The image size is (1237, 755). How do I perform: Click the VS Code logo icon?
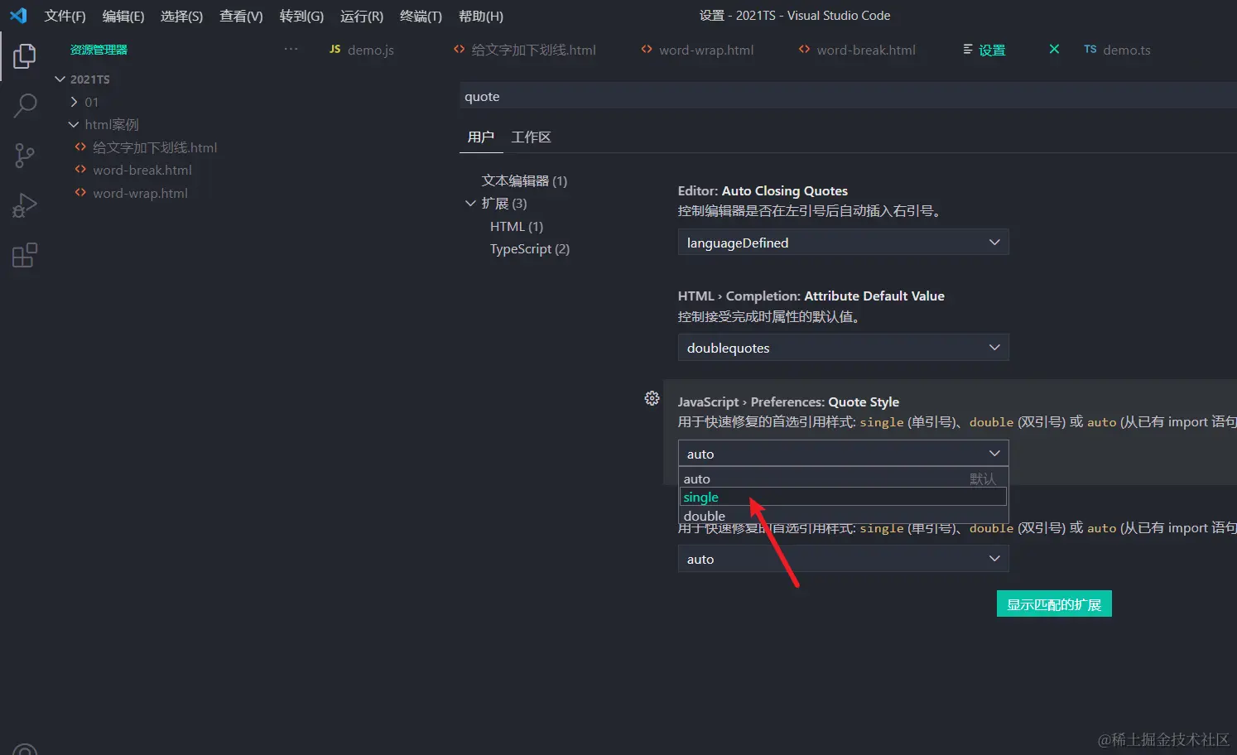(x=18, y=16)
